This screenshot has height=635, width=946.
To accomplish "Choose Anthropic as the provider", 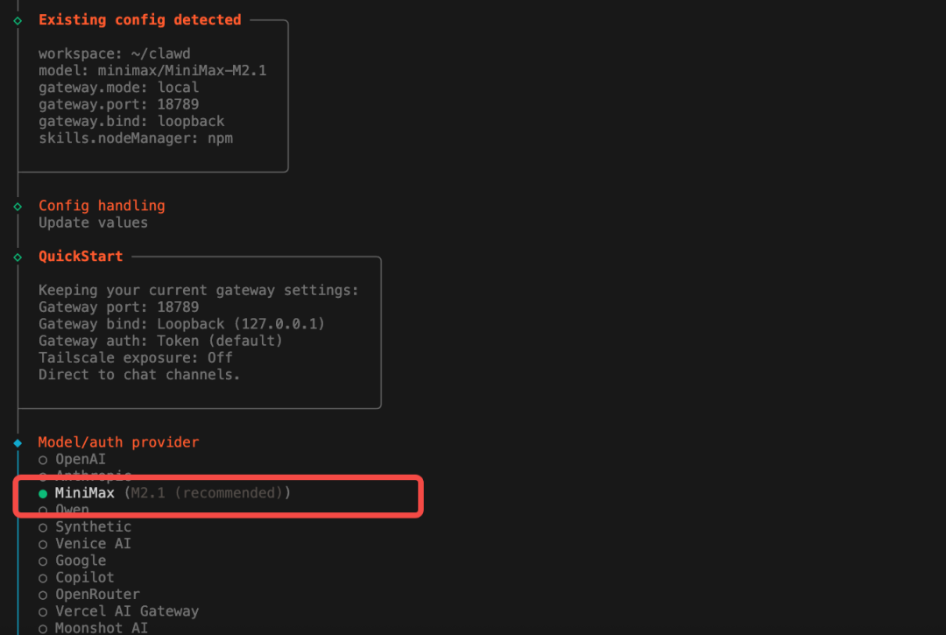I will (x=93, y=476).
